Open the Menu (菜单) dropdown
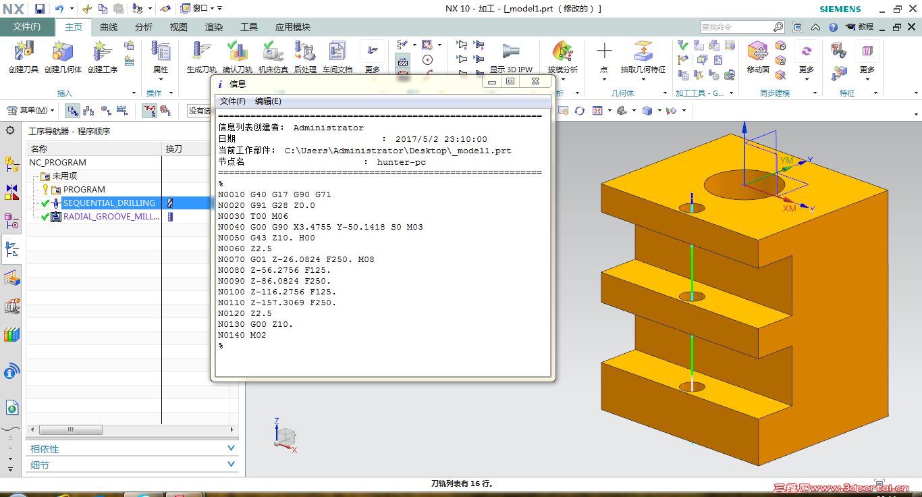The height and width of the screenshot is (497, 922). (30, 110)
